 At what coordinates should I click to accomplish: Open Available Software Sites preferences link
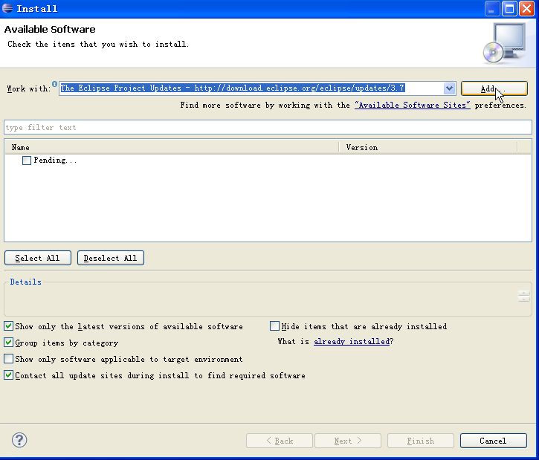point(412,105)
